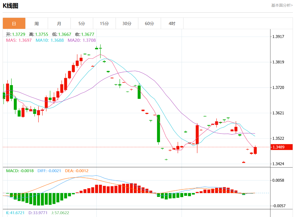Click the MA5 indicator label
The height and width of the screenshot is (217, 296).
coord(19,40)
